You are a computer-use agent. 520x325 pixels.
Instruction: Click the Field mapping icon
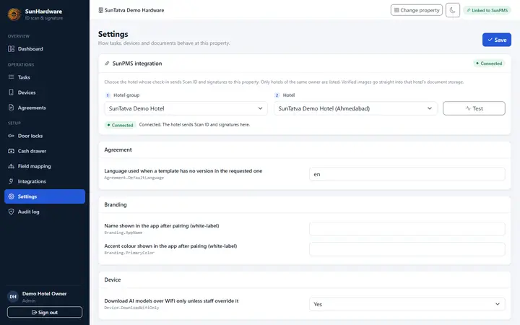tap(12, 166)
